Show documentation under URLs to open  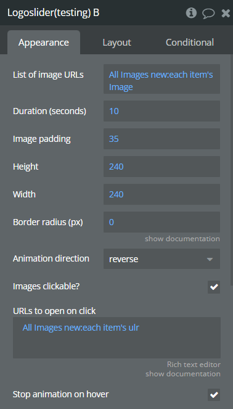tap(183, 374)
